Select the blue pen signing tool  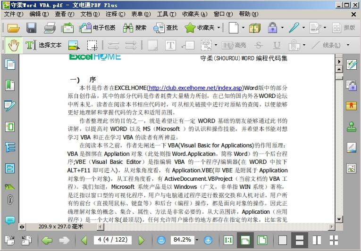point(294,28)
